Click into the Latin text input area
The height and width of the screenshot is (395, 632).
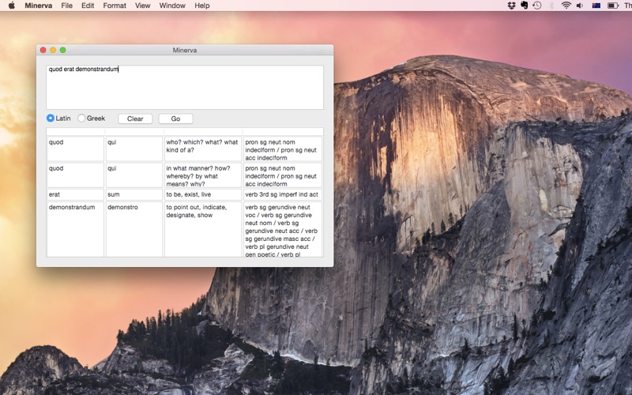(185, 87)
